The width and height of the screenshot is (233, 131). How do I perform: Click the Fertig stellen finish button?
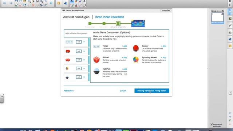click(x=152, y=91)
